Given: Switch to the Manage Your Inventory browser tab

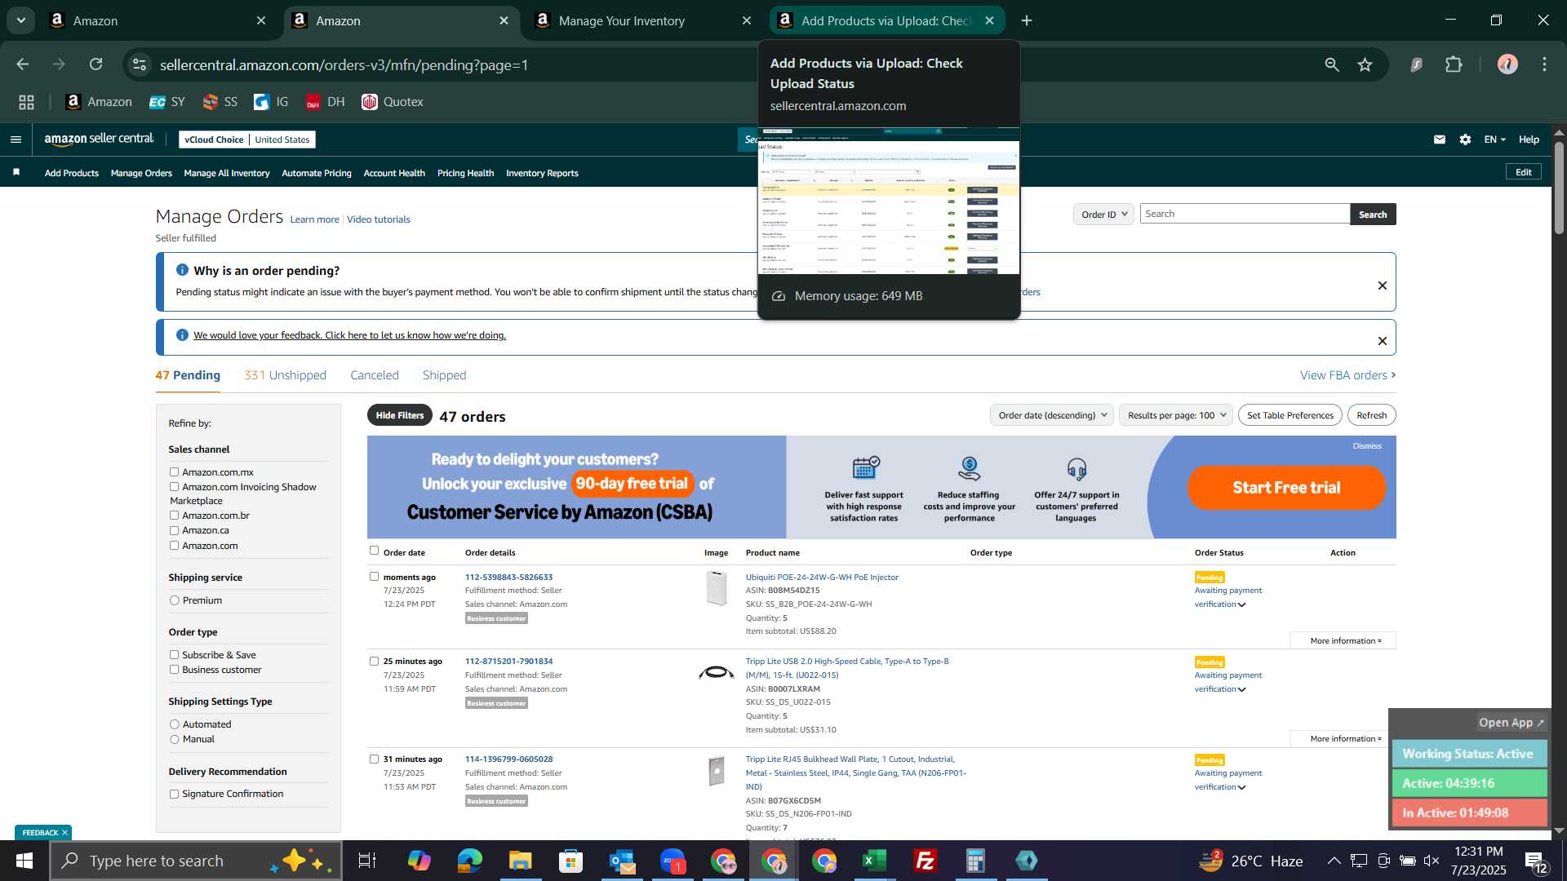Looking at the screenshot, I should point(641,21).
